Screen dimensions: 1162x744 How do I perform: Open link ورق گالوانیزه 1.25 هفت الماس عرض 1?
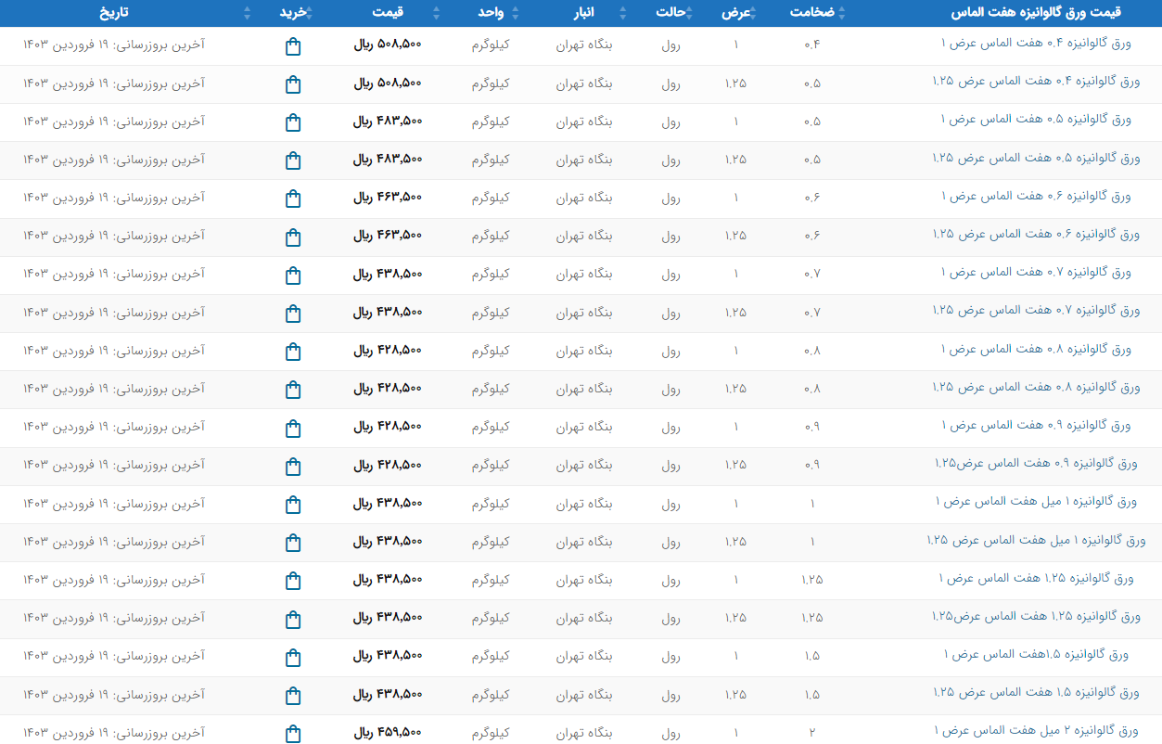1036,579
